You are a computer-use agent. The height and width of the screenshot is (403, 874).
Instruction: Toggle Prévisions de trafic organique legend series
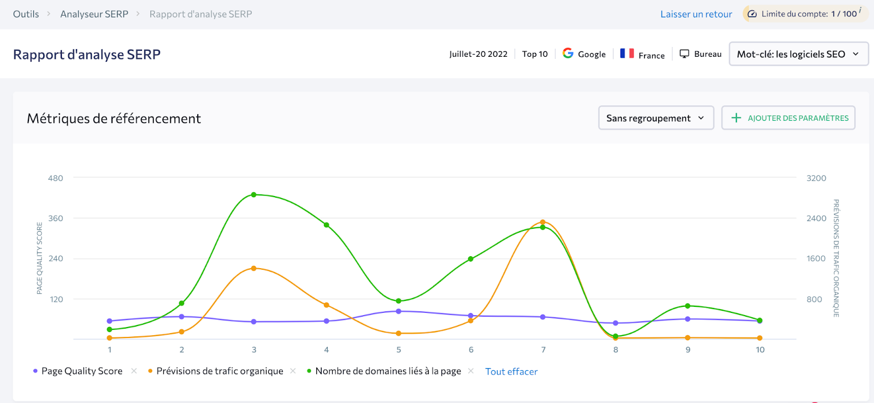click(x=220, y=371)
